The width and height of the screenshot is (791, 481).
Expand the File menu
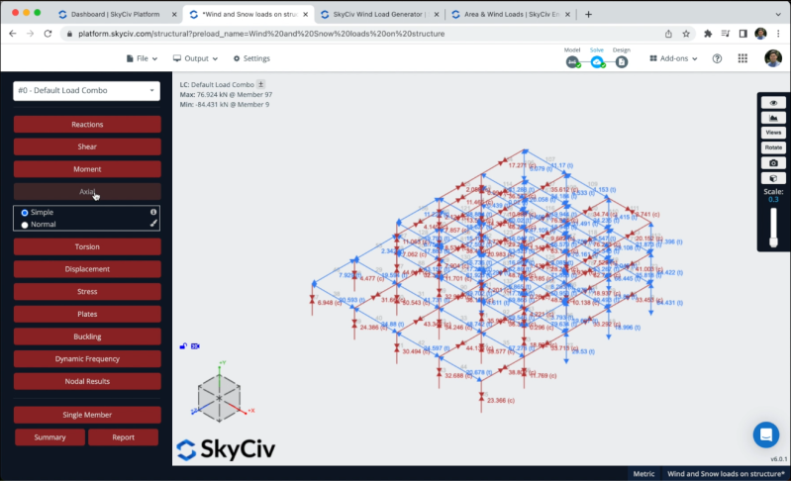pyautogui.click(x=142, y=58)
